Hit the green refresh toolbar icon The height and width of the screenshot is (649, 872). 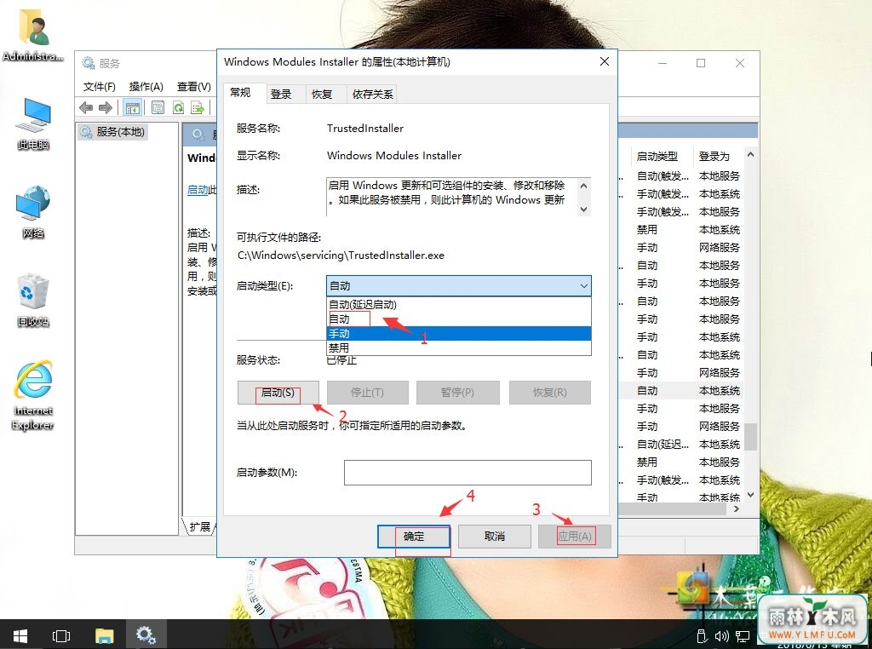(178, 107)
